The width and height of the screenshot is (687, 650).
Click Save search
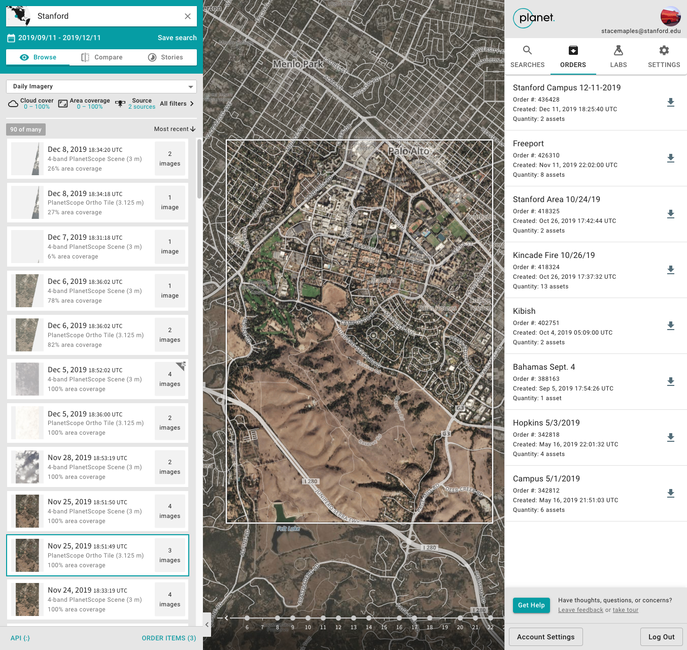pos(177,38)
